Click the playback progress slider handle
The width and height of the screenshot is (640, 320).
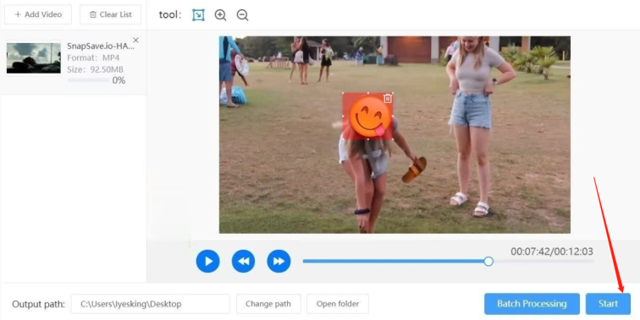488,262
